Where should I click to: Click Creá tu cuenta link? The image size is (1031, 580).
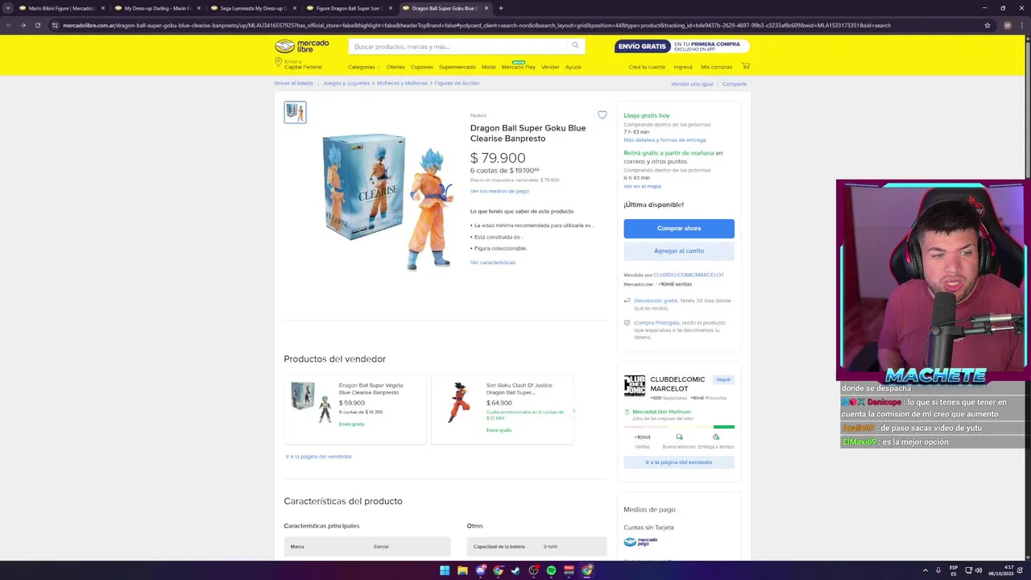[x=647, y=67]
